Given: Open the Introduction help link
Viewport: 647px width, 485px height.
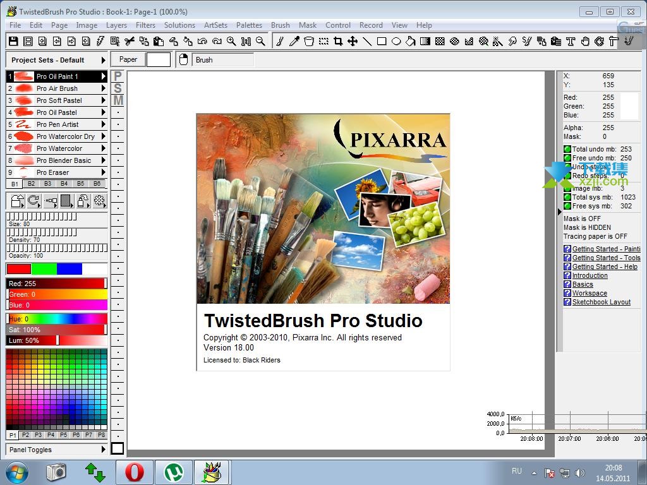Looking at the screenshot, I should [590, 275].
